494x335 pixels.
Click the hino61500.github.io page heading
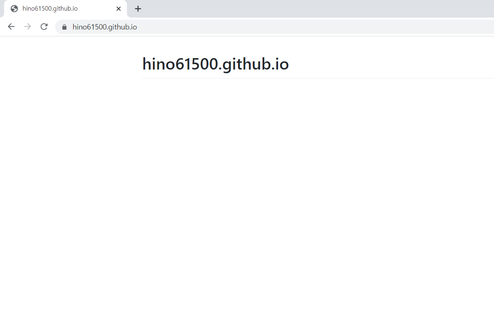coord(215,64)
